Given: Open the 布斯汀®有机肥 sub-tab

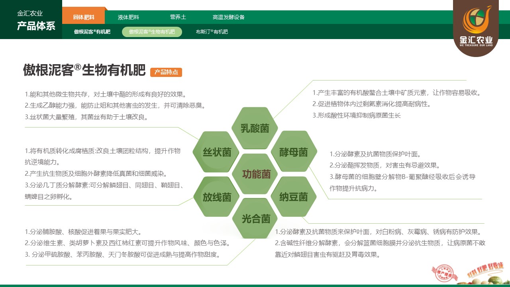Looking at the screenshot, I should [x=212, y=32].
